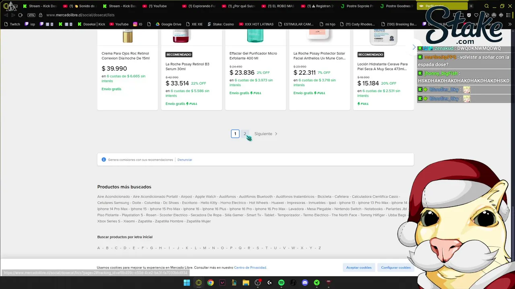
Task: Advance the product carousel with right chevron
Action: click(414, 47)
